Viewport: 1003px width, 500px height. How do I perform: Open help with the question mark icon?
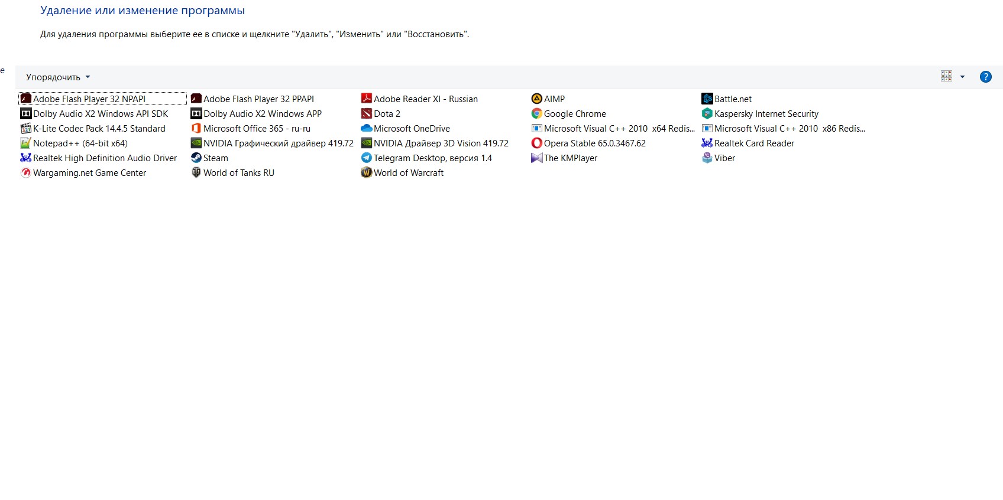pyautogui.click(x=985, y=77)
